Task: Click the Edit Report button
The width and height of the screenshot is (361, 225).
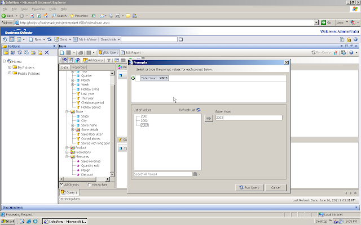Action: [131, 52]
